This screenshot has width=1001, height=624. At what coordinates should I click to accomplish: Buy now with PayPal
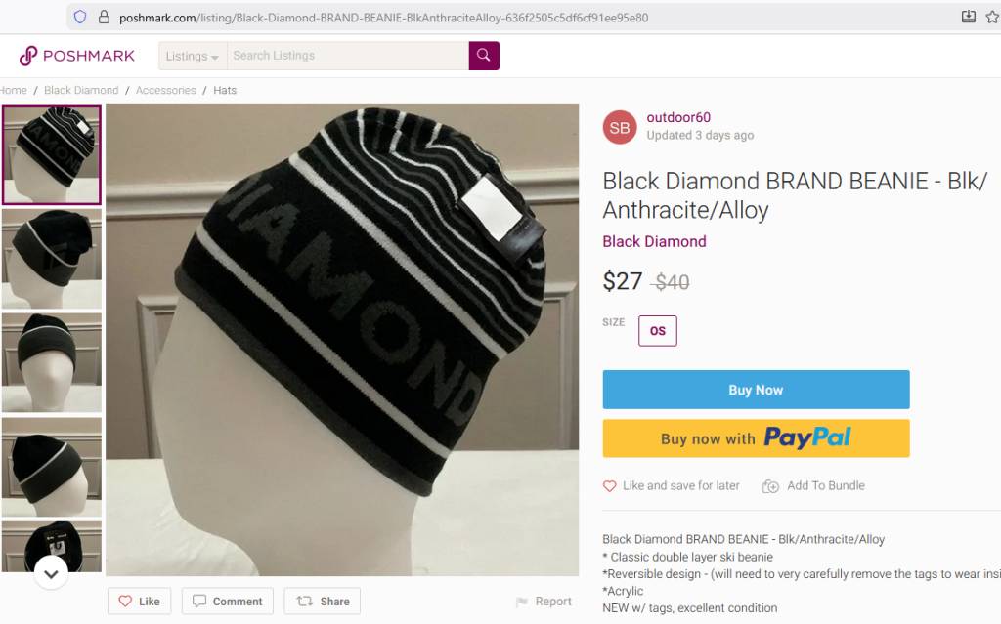(x=756, y=438)
